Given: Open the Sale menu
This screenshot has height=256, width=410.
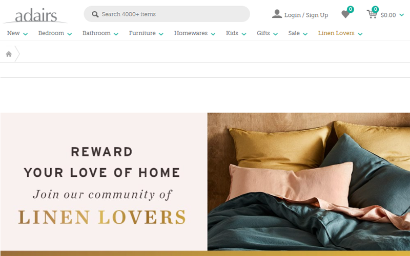Looking at the screenshot, I should click(x=294, y=33).
